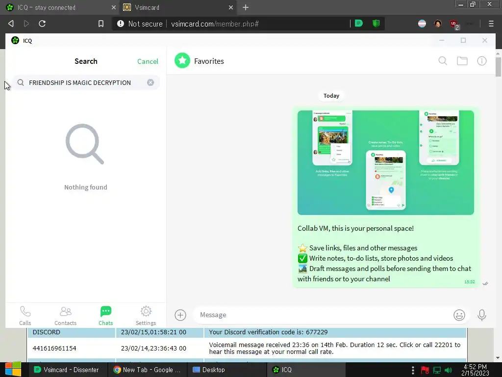Click the volume speaker tray icon
The image size is (502, 377).
tap(448, 370)
